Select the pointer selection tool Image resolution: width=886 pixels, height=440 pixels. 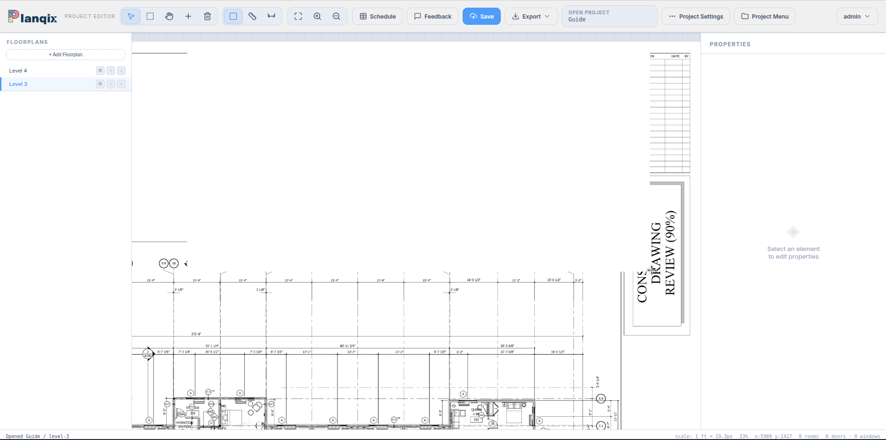pyautogui.click(x=131, y=16)
